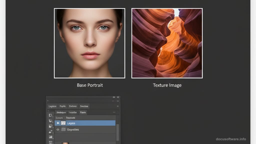The height and width of the screenshot is (144, 256).
Task: Hide the Dogratities layer with eye icon
Action: point(58,129)
